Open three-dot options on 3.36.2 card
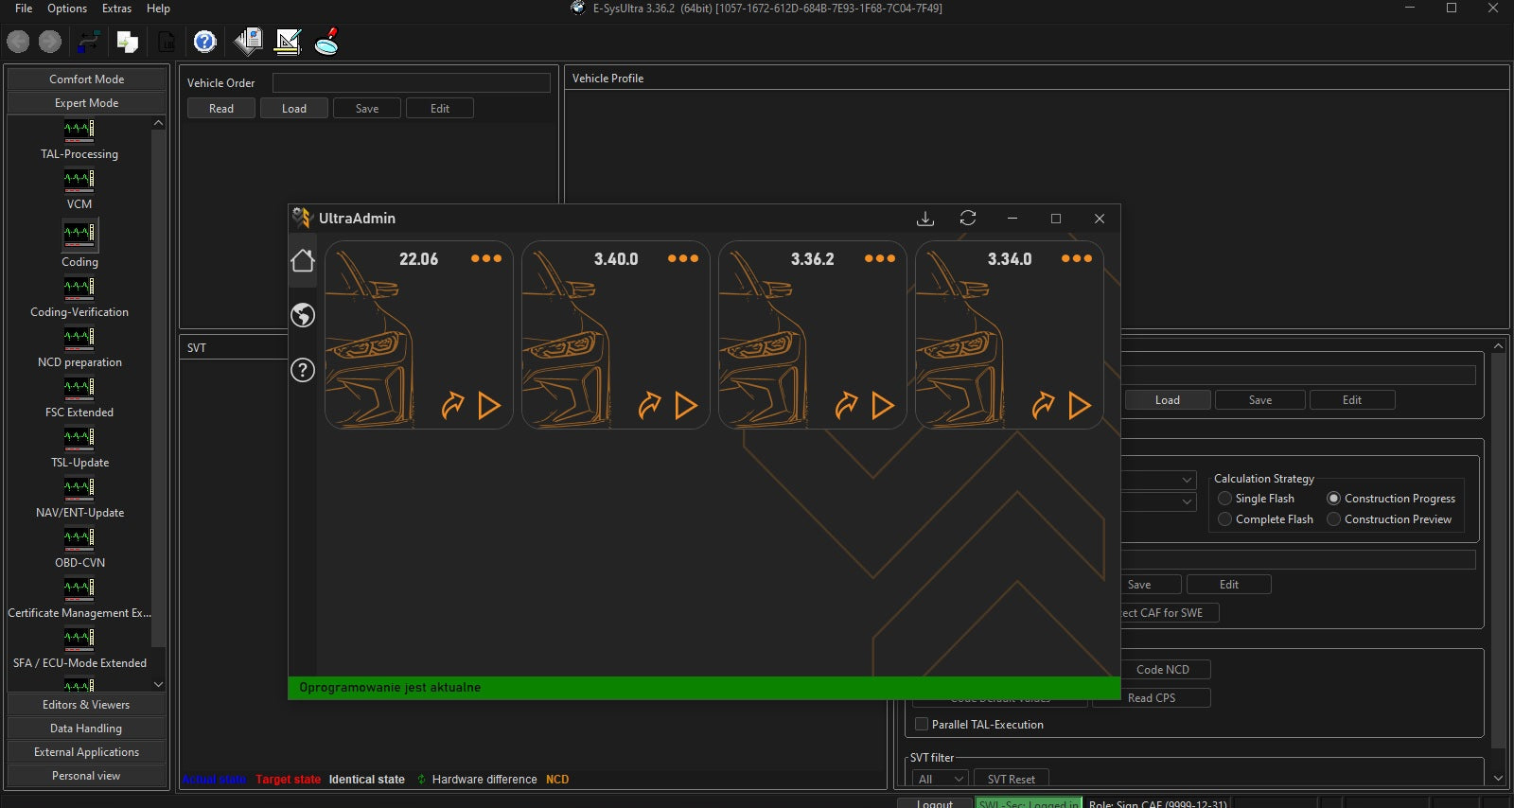 pos(880,258)
